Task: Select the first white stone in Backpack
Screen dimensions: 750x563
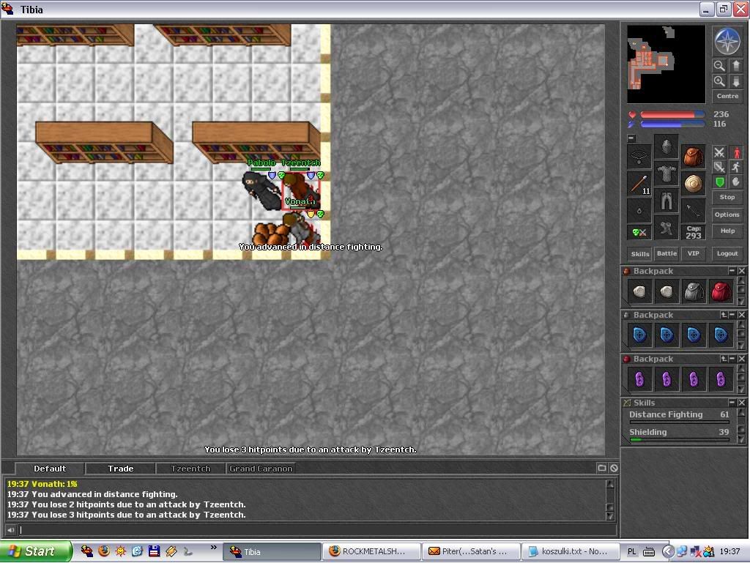Action: [x=639, y=291]
